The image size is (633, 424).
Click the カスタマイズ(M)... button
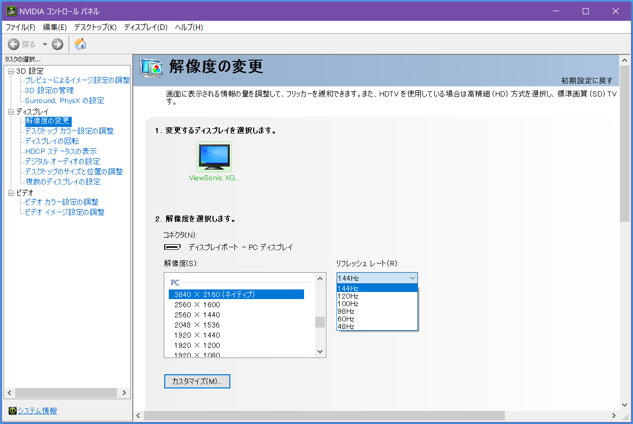(x=197, y=381)
